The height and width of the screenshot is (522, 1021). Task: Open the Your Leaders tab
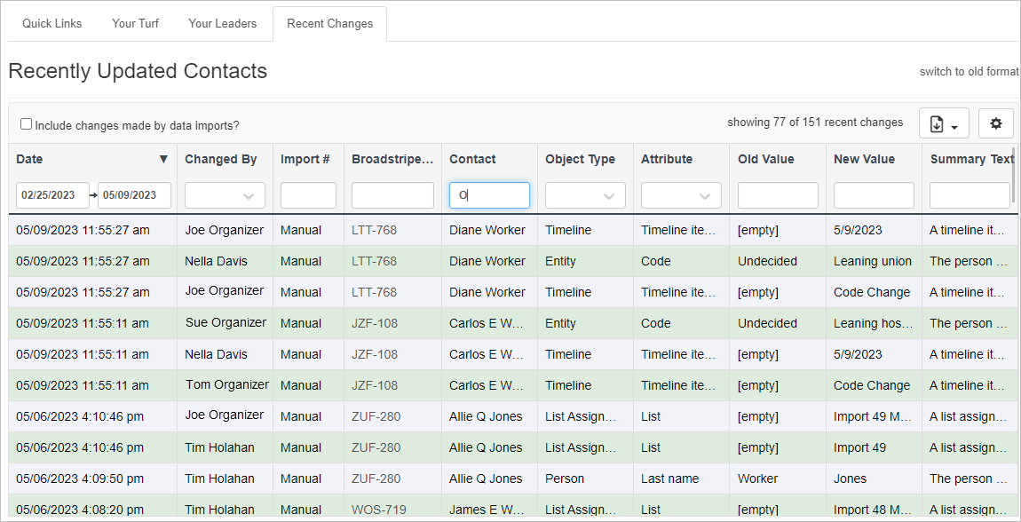coord(222,23)
